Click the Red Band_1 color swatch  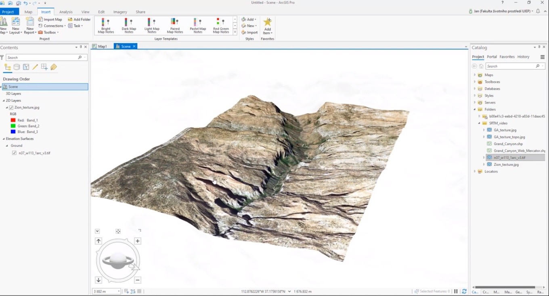13,120
